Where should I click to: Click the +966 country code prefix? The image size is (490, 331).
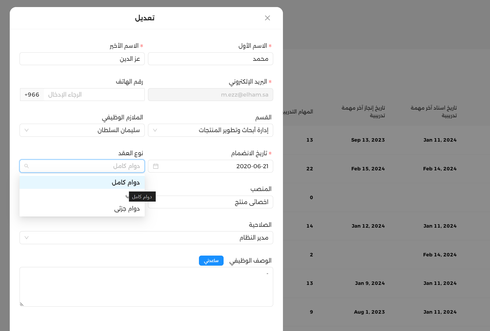tap(32, 95)
